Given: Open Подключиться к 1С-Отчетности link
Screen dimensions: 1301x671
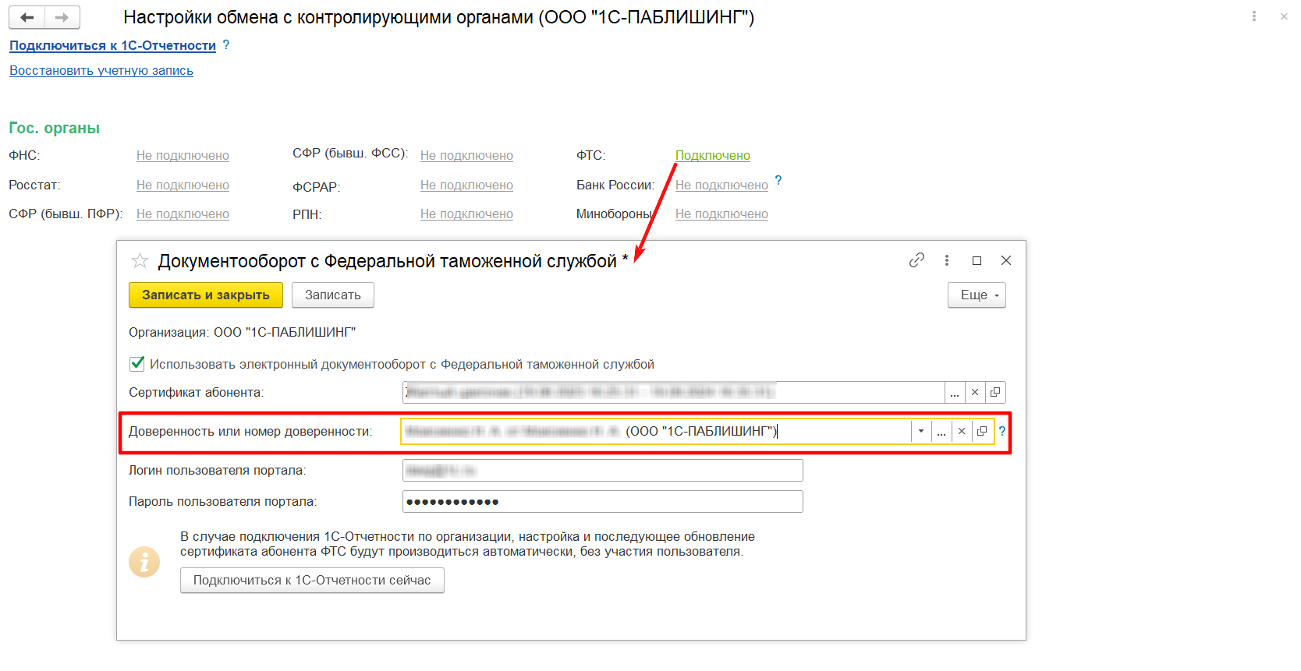Looking at the screenshot, I should coord(112,45).
